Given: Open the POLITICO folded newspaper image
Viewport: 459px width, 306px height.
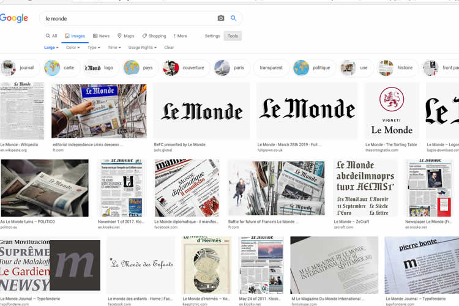Looking at the screenshot, I should (45, 188).
